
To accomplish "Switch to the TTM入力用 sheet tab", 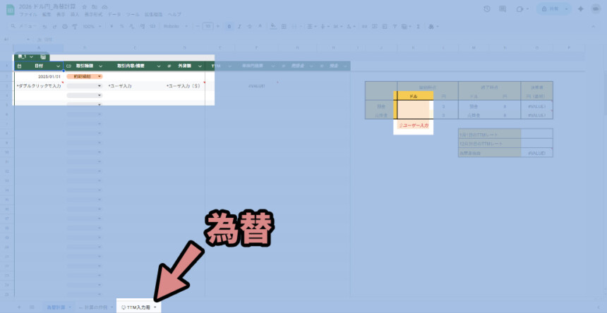I will point(136,307).
